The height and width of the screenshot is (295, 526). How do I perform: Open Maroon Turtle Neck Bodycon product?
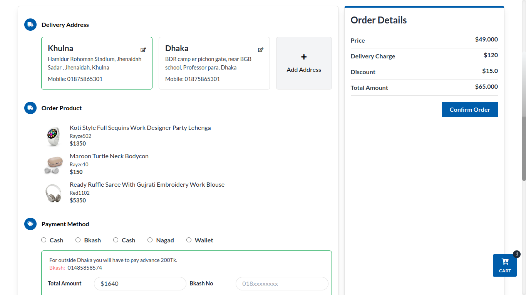(109, 156)
